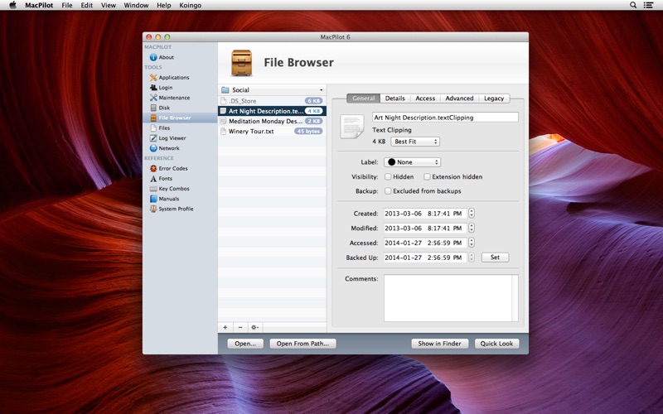
Task: Open the Maintenance toolbox icon
Action: click(x=153, y=98)
